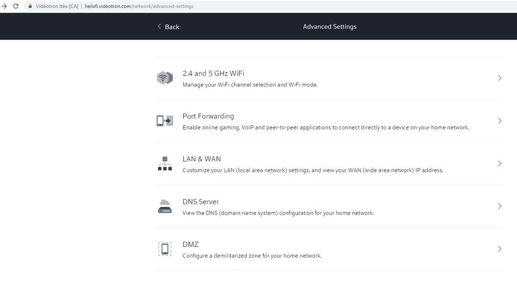Open DMZ using its right chevron
Screen dimensions: 517x281
coord(499,249)
